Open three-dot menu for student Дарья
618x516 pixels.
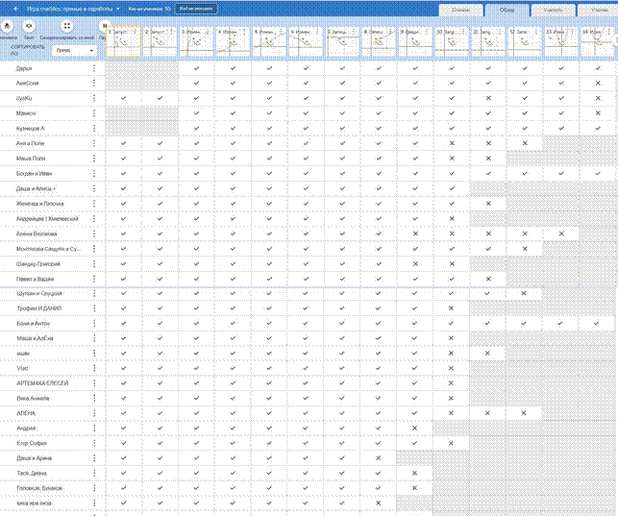pos(94,69)
